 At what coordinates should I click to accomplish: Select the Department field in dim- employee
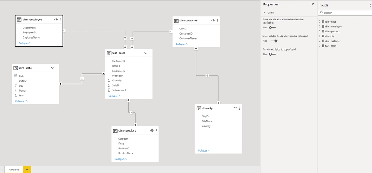(29, 28)
